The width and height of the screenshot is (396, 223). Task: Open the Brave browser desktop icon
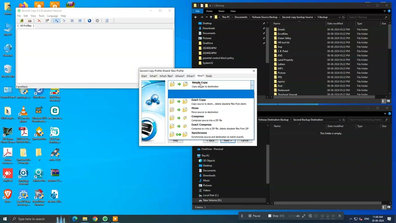(8, 196)
